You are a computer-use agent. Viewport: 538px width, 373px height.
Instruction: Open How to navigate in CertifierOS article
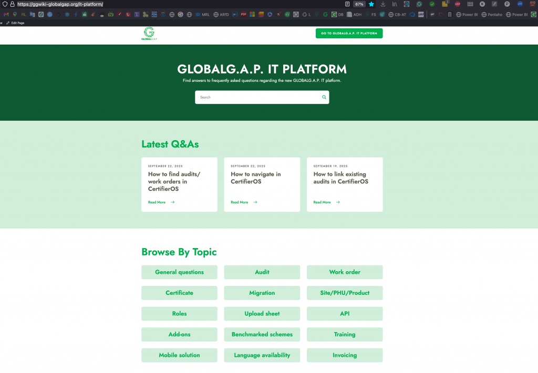pyautogui.click(x=256, y=178)
